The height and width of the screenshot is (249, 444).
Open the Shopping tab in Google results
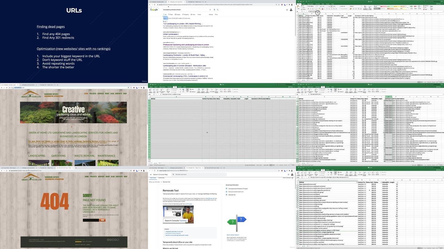click(186, 14)
